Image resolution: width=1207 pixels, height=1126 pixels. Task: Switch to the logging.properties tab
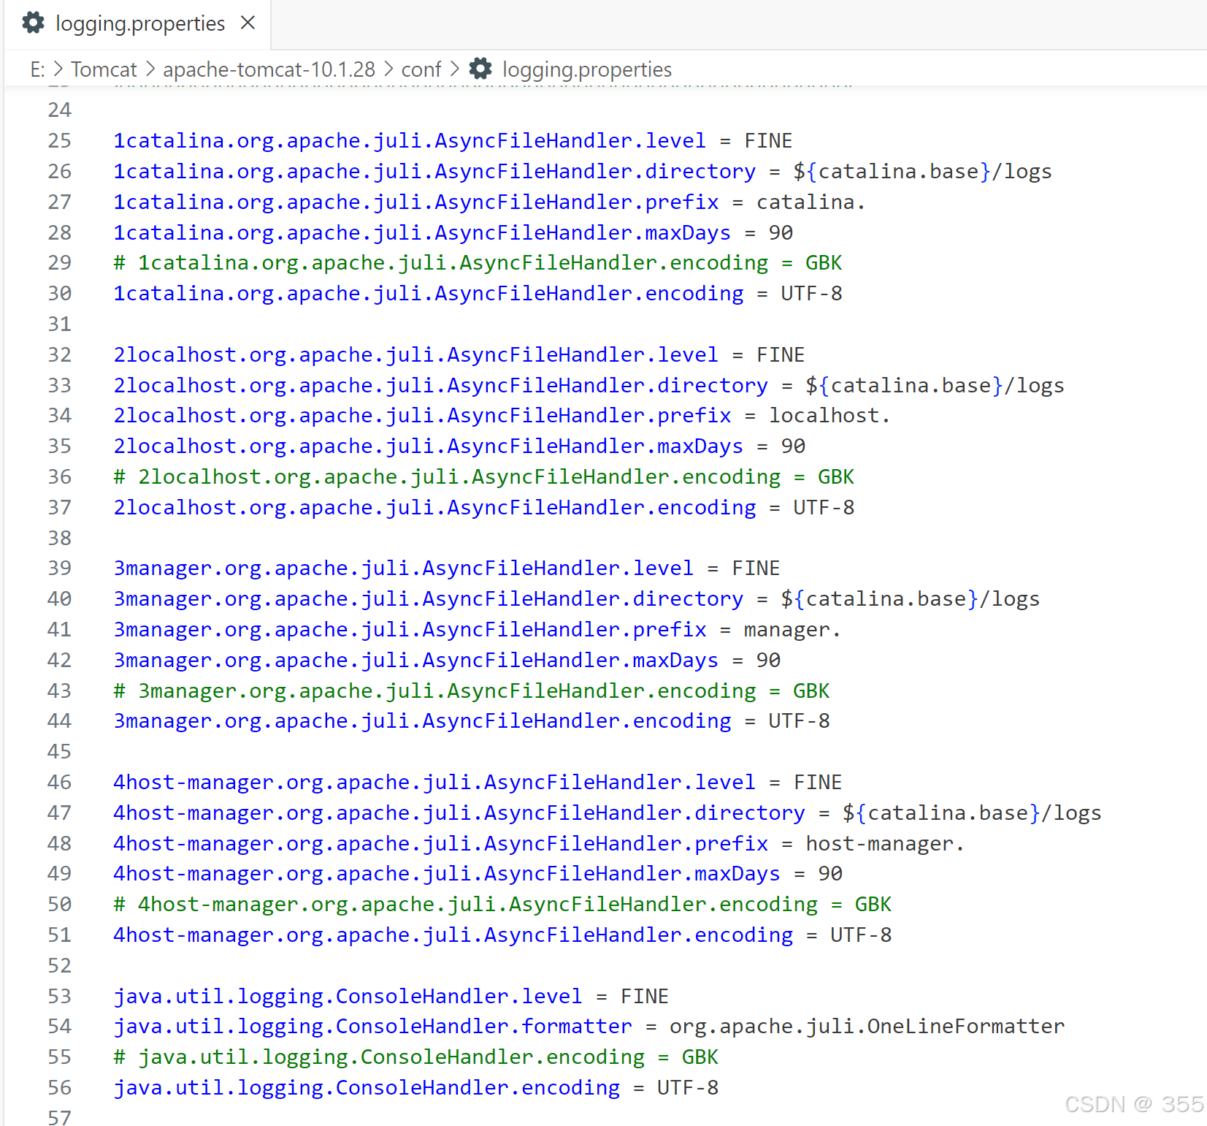(x=140, y=23)
